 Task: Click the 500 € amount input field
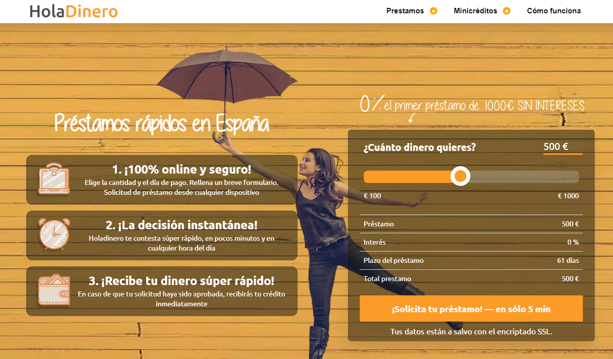click(x=563, y=147)
